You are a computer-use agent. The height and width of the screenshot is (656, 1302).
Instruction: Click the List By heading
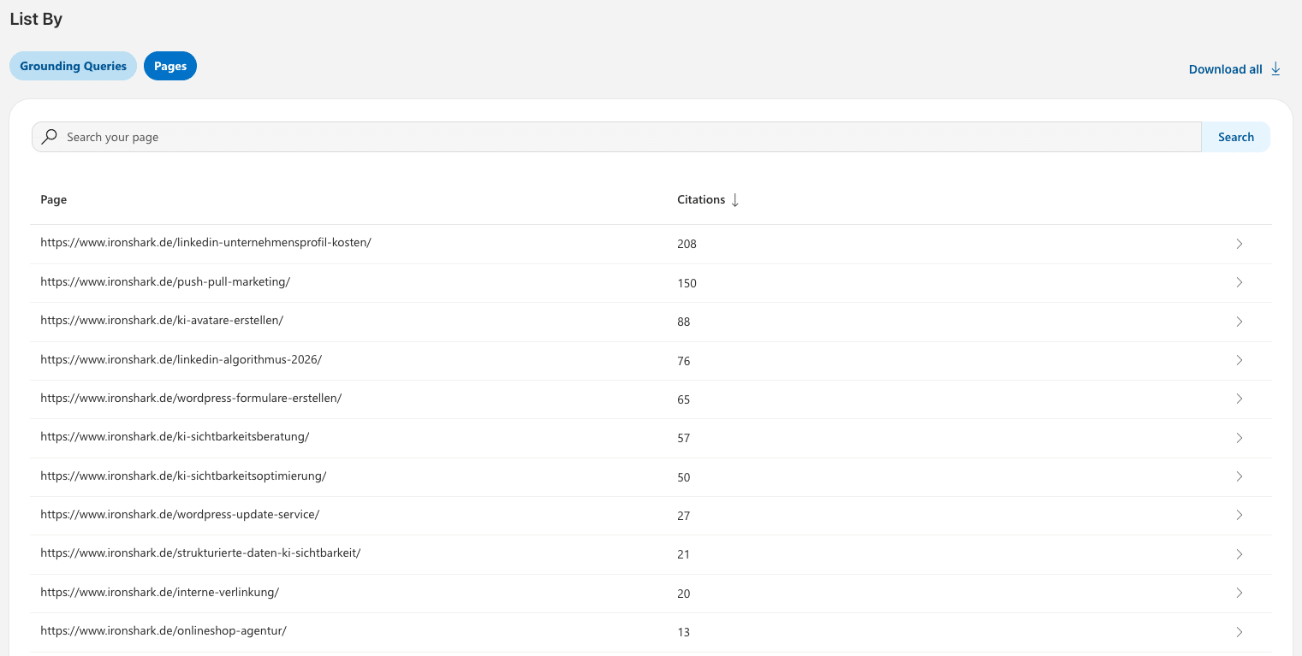click(x=36, y=19)
